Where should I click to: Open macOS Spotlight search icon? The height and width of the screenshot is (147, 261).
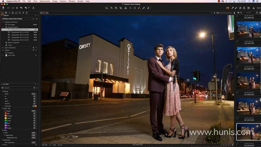coord(249,1)
